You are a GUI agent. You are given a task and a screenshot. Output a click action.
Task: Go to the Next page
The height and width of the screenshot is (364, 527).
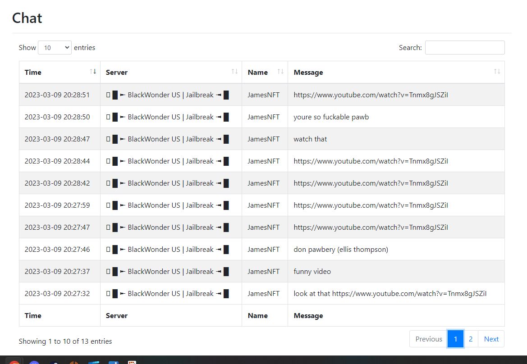coord(491,339)
